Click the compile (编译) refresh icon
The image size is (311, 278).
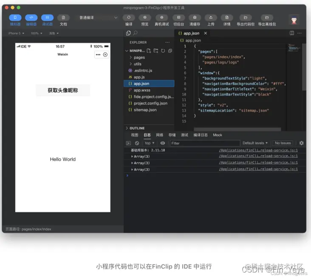129,18
